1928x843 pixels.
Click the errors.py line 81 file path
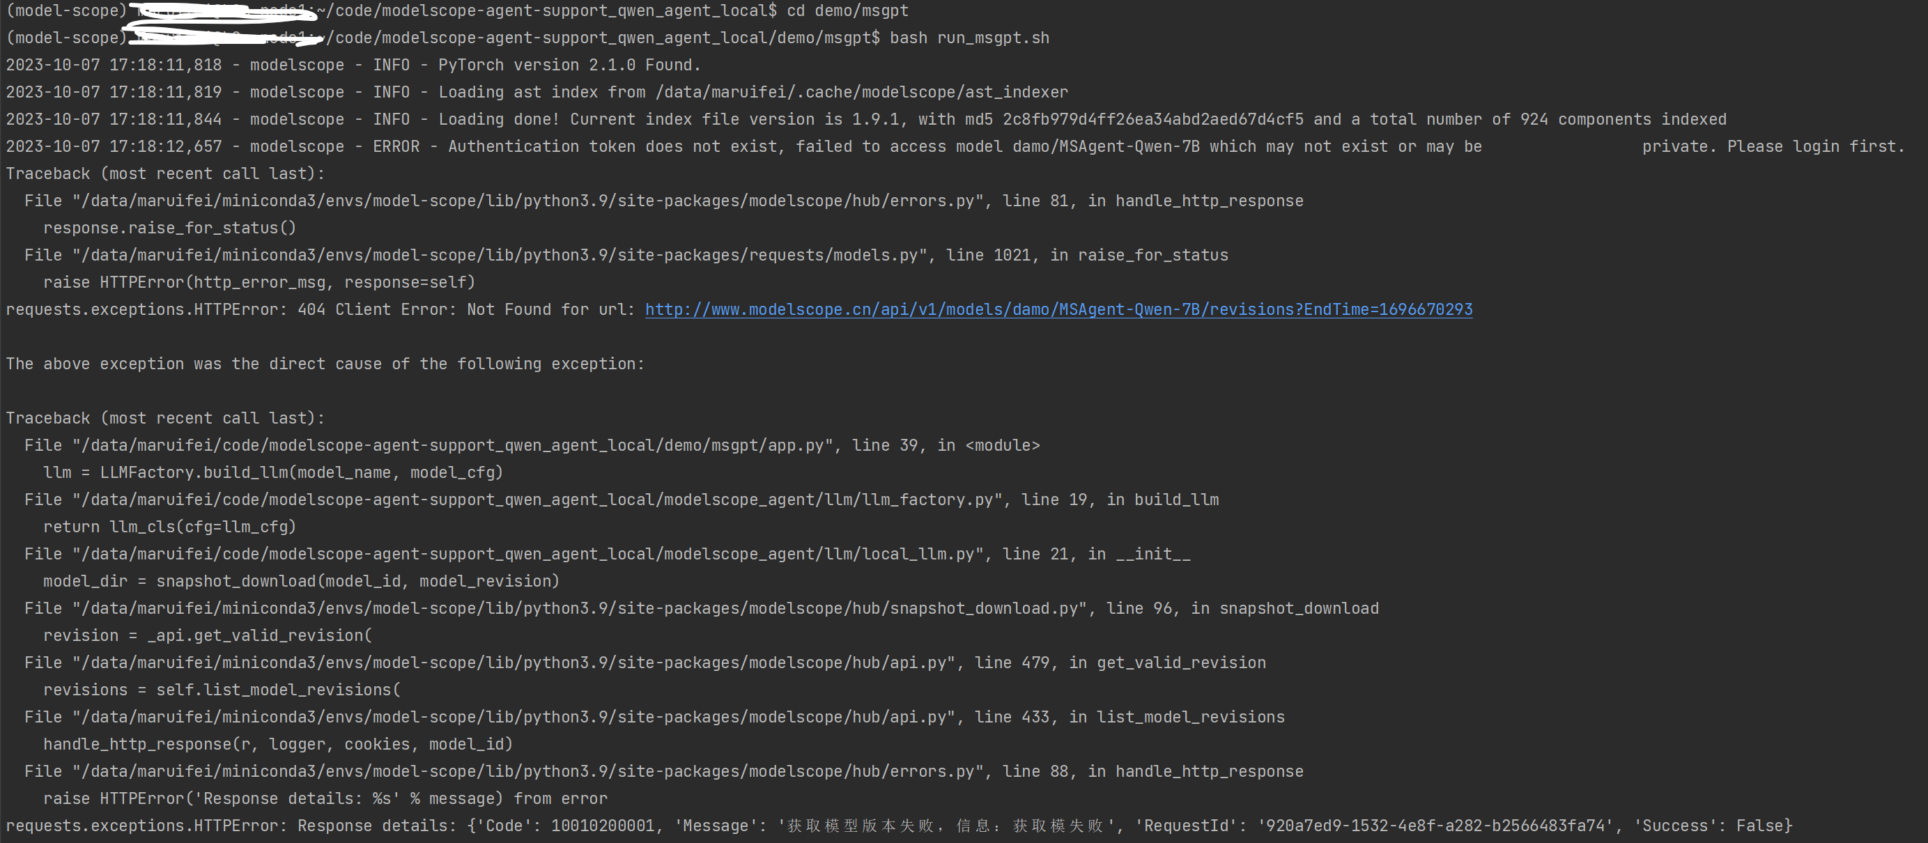click(x=526, y=201)
